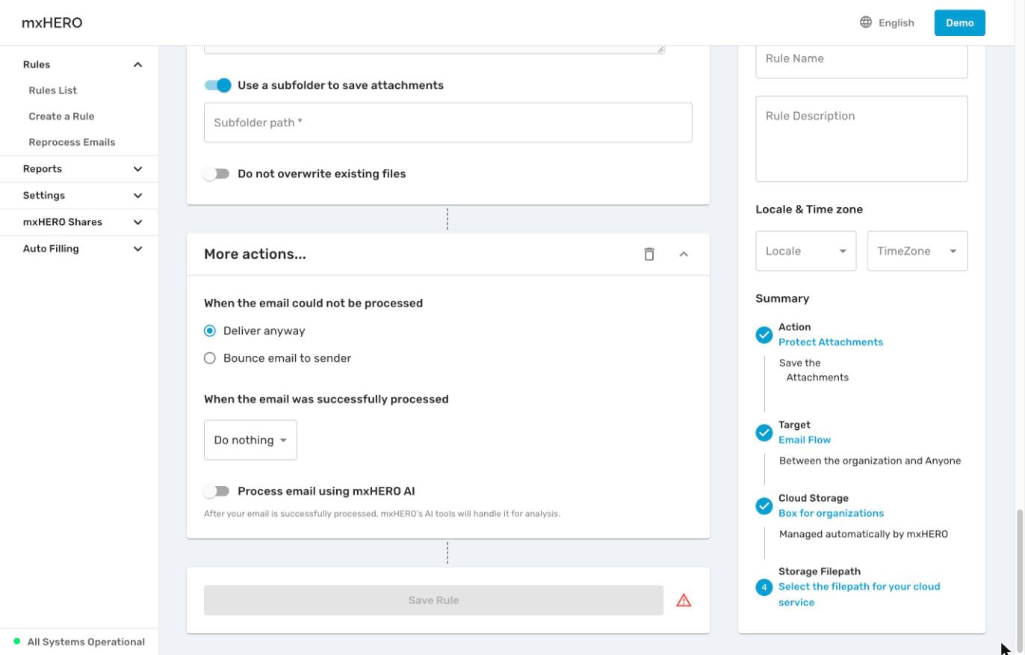Open the Locale dropdown
Screen dimensions: 1025x655
pyautogui.click(x=805, y=251)
